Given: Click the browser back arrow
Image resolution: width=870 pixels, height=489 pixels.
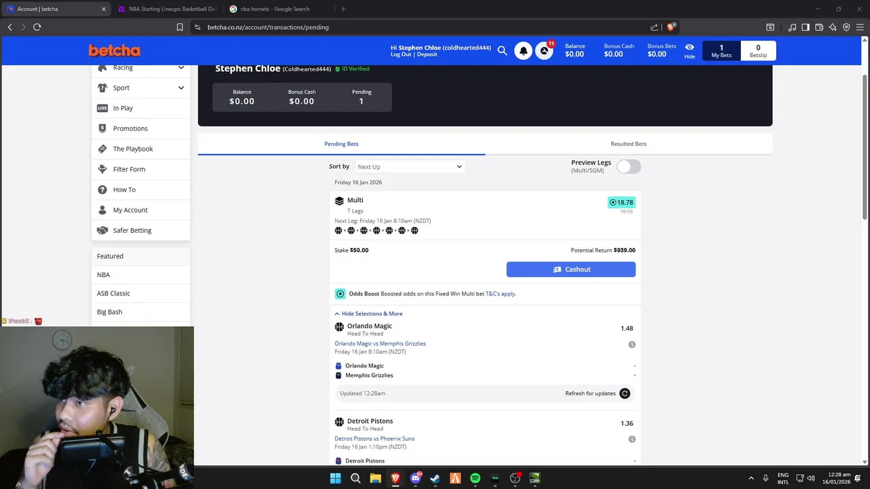Looking at the screenshot, I should [10, 27].
